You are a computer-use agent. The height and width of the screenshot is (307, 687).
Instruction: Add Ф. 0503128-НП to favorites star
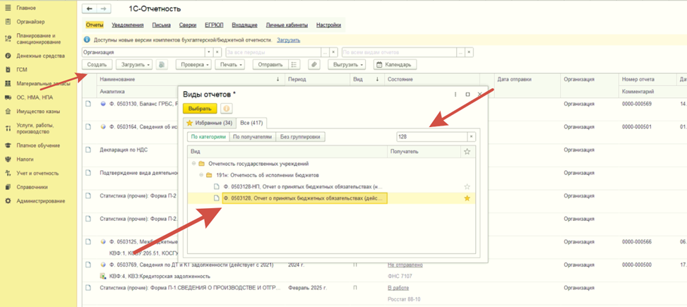pos(467,186)
